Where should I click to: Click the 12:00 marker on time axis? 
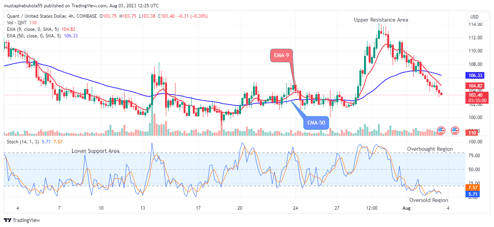pyautogui.click(x=371, y=208)
